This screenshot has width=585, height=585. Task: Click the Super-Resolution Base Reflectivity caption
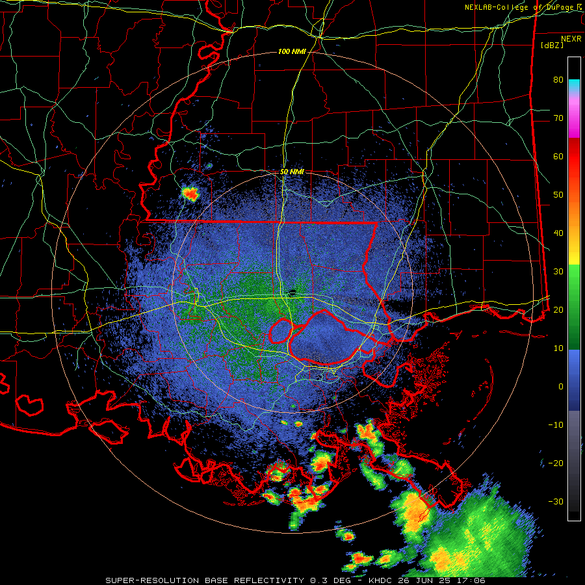[x=296, y=580]
